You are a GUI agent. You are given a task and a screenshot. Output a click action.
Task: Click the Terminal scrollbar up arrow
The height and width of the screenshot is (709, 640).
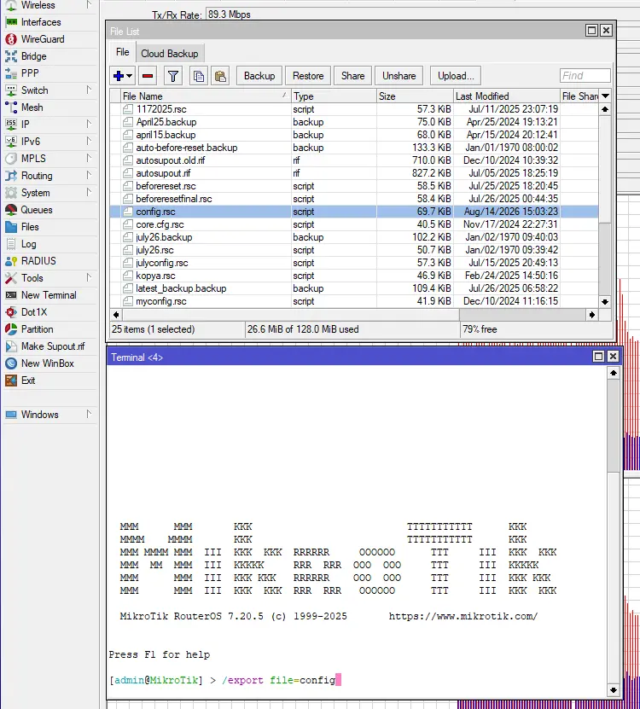coord(614,373)
